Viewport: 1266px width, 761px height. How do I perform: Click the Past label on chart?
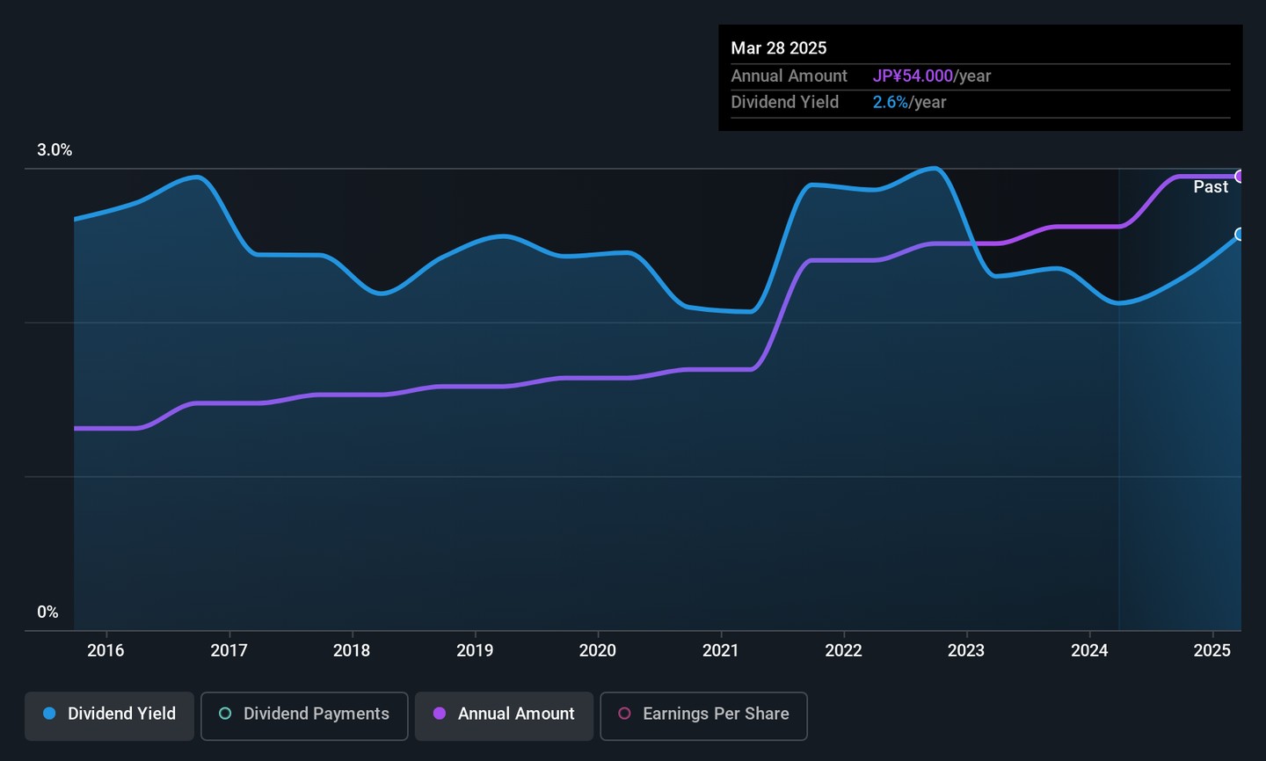1211,187
